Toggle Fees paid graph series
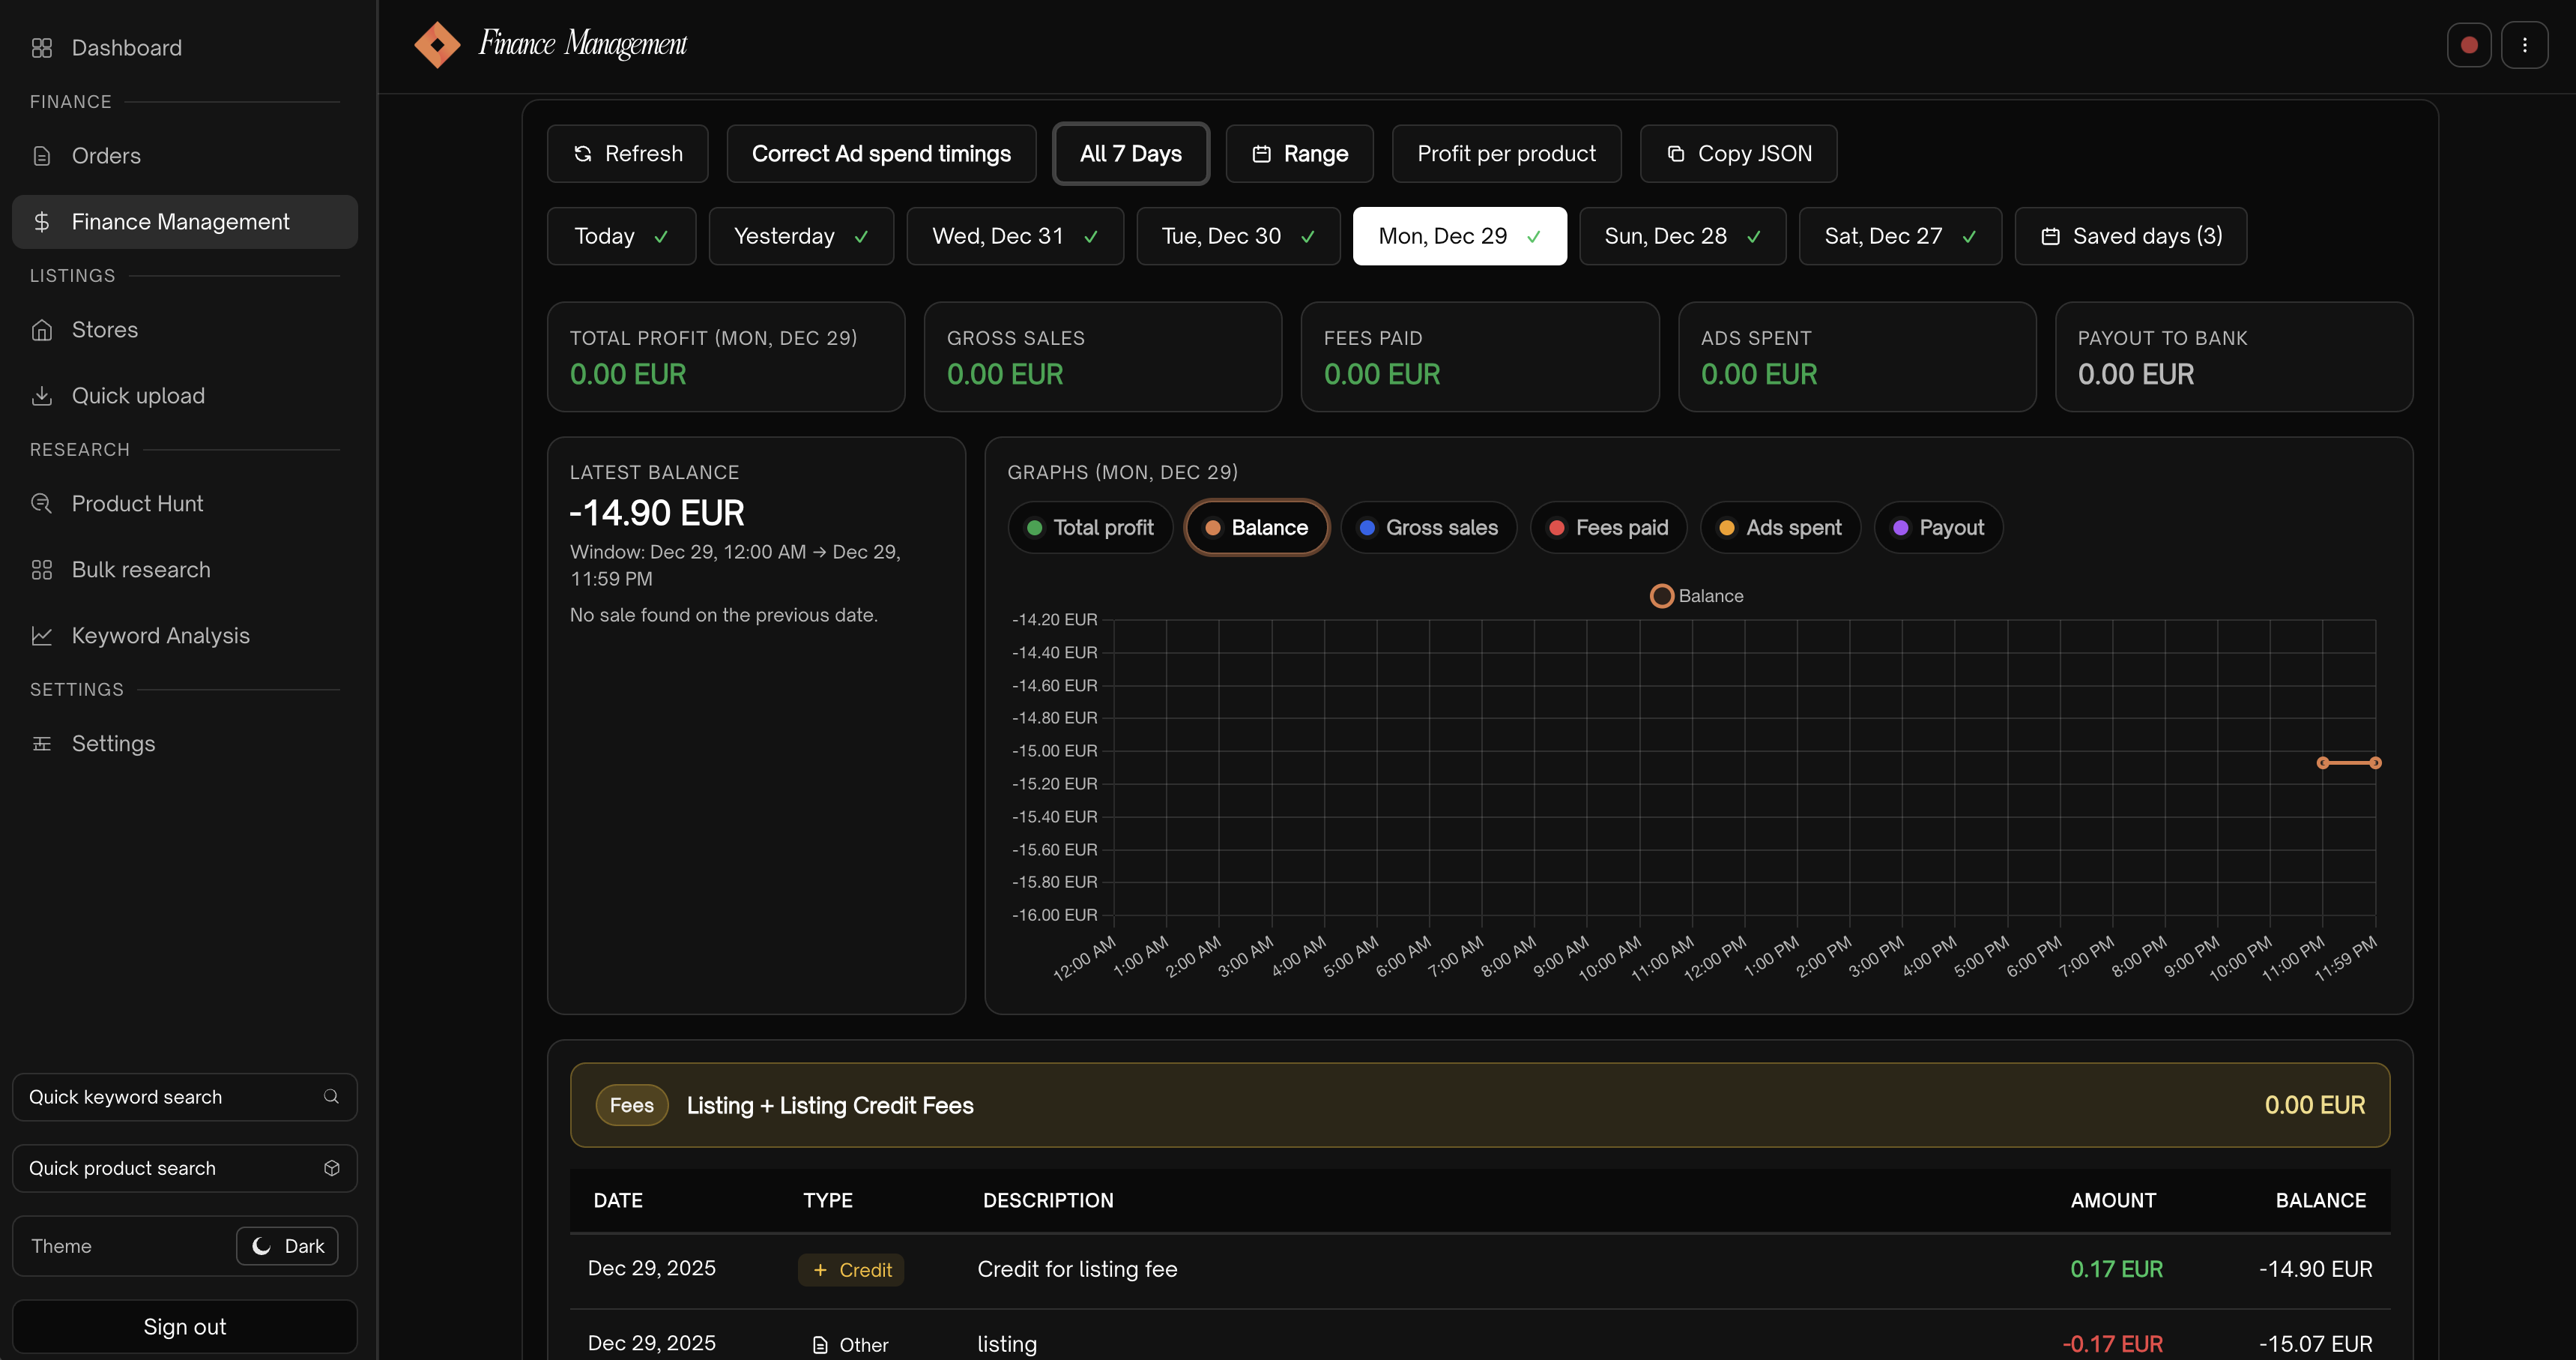2576x1360 pixels. point(1608,527)
